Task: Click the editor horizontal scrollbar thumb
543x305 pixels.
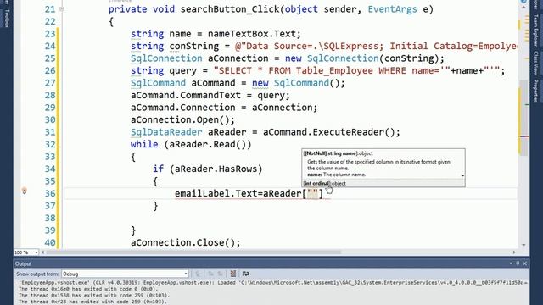Action: (x=194, y=252)
